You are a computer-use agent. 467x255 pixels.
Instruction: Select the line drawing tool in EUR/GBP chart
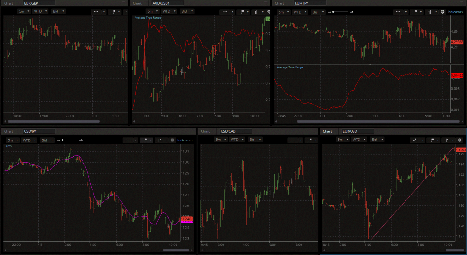[96, 12]
